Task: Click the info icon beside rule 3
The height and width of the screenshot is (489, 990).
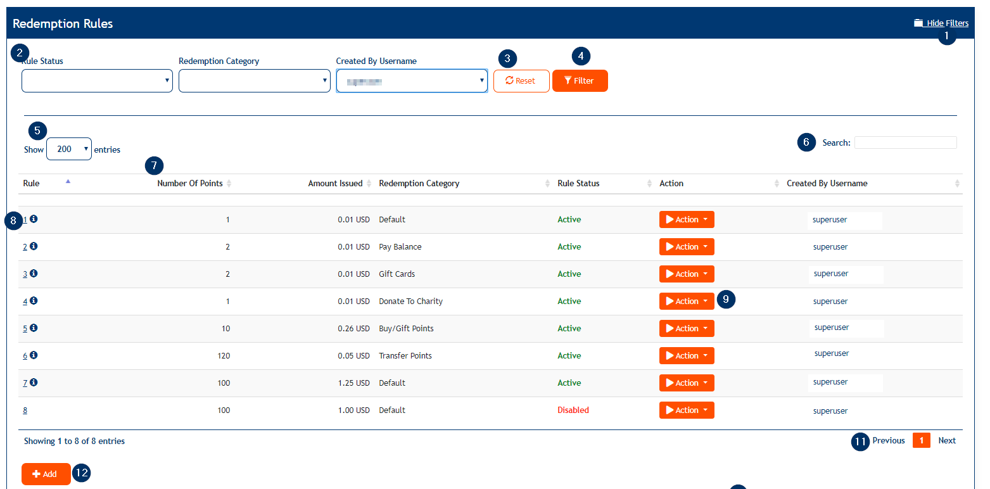Action: point(34,274)
